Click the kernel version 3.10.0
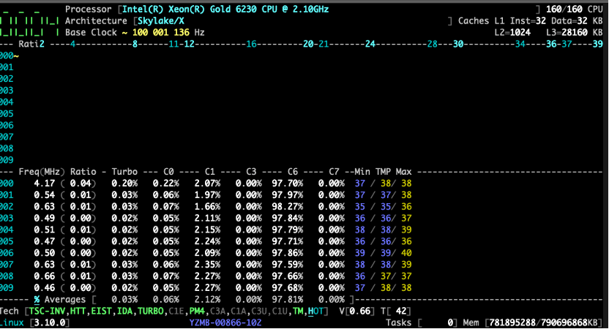The width and height of the screenshot is (609, 329). point(49,323)
